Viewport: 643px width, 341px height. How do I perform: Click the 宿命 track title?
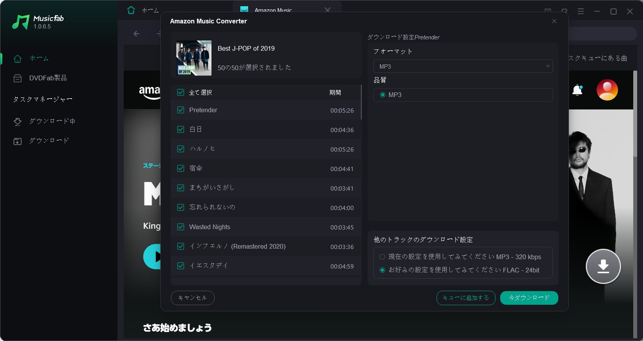(196, 168)
